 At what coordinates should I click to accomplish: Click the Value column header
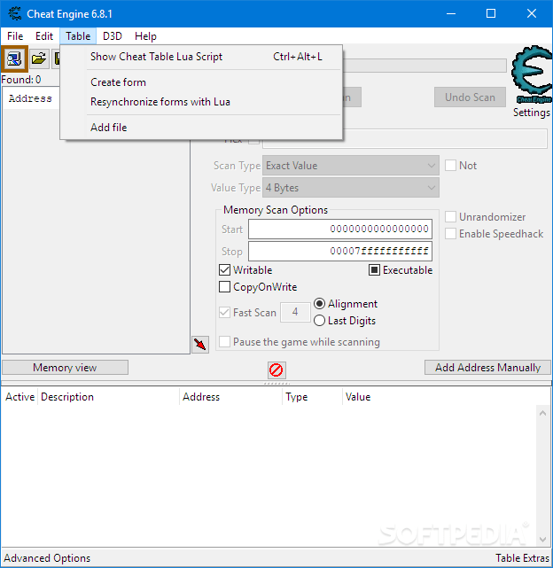click(358, 397)
